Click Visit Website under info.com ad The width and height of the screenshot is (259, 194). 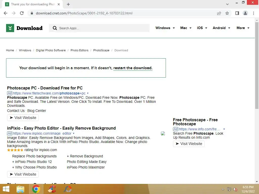tap(189, 144)
